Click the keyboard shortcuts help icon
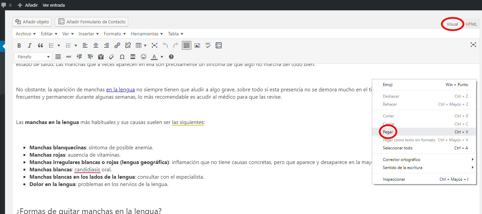The height and width of the screenshot is (214, 482). [x=171, y=57]
